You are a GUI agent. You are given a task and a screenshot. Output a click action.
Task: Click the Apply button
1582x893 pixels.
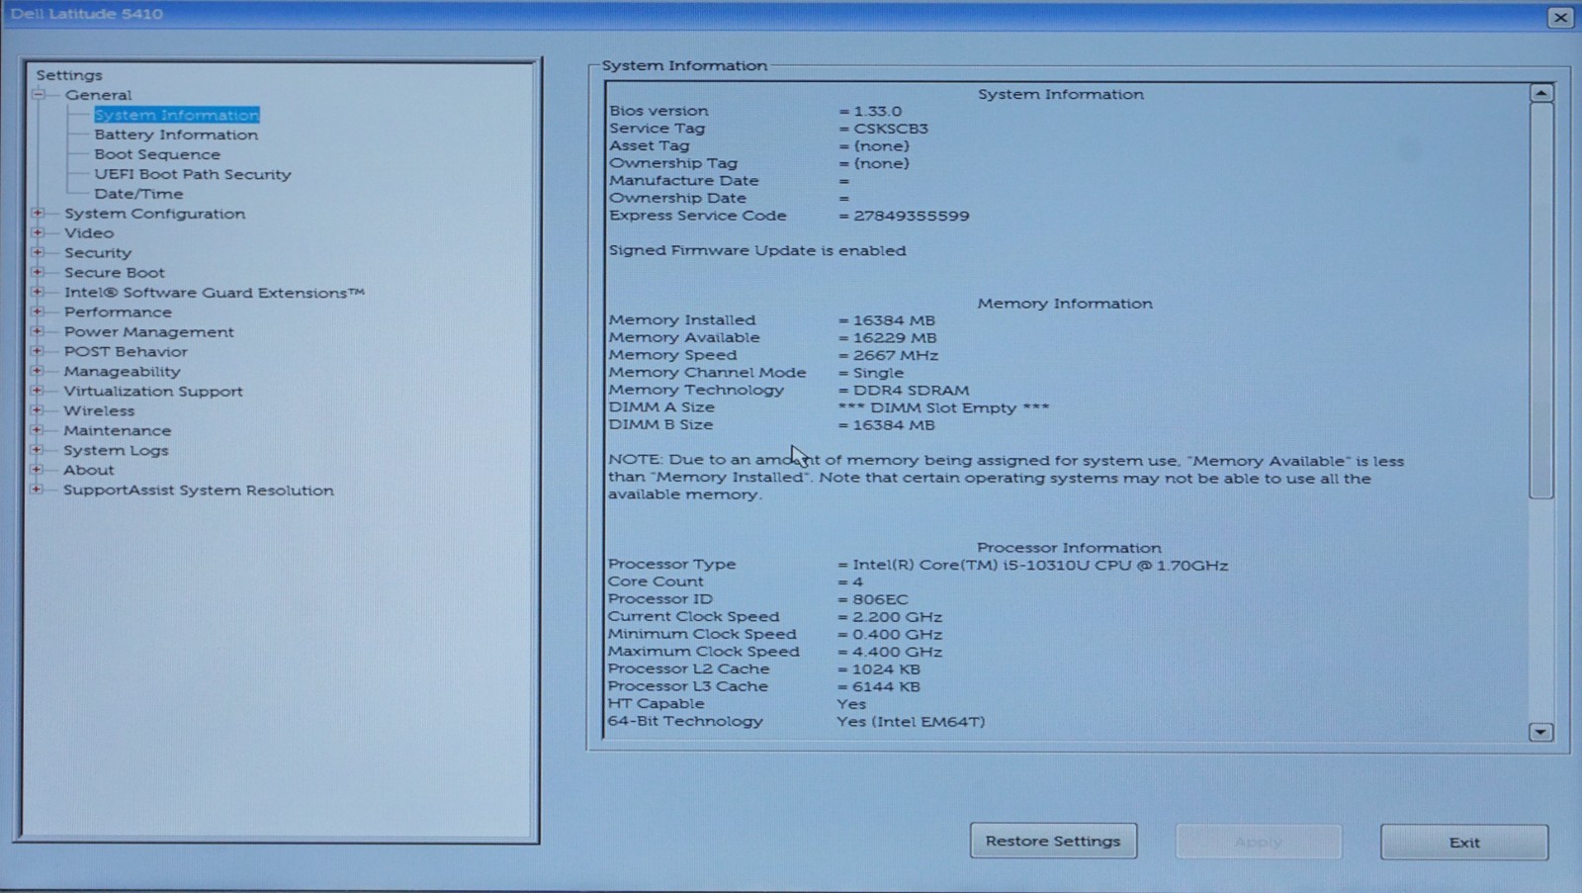tap(1259, 842)
